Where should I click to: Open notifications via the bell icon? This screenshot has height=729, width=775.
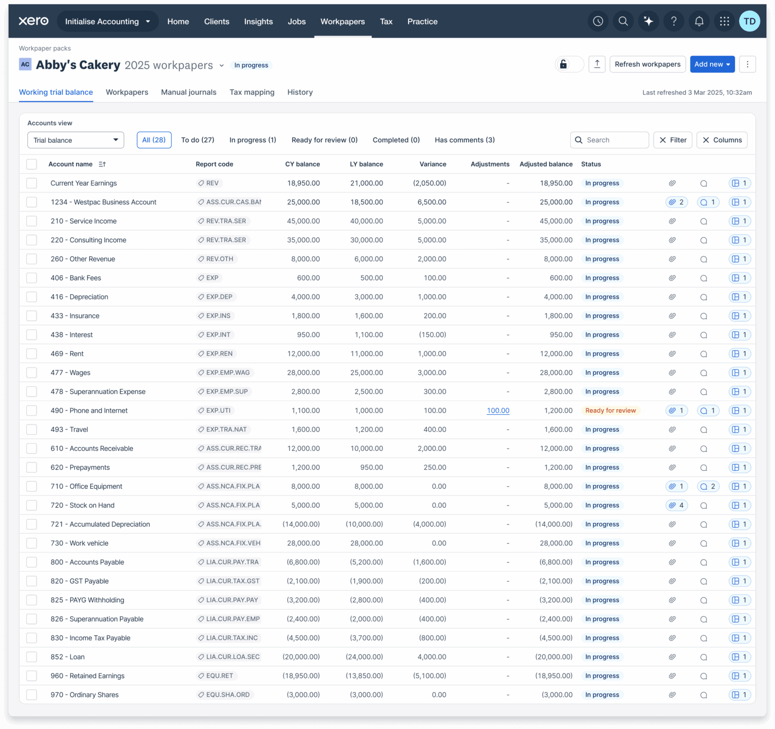tap(699, 21)
